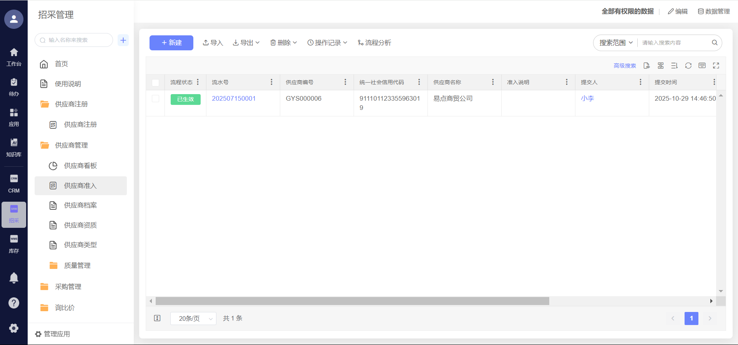The image size is (738, 345).
Task: Open the notification bell in sidebar
Action: pos(14,278)
